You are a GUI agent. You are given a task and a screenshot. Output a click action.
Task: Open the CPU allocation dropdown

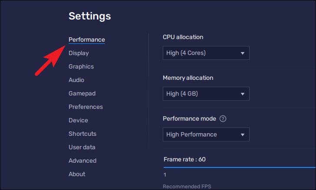pyautogui.click(x=206, y=53)
